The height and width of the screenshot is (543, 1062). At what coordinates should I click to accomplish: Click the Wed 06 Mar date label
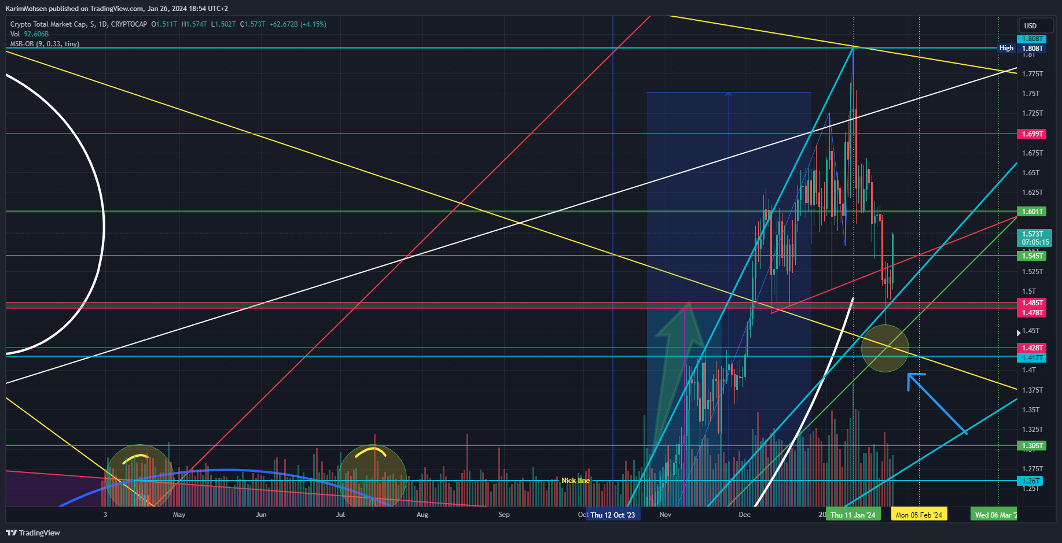click(994, 515)
